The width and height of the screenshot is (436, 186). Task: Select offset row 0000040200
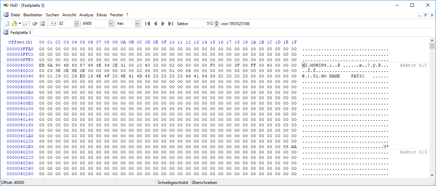coord(20,152)
